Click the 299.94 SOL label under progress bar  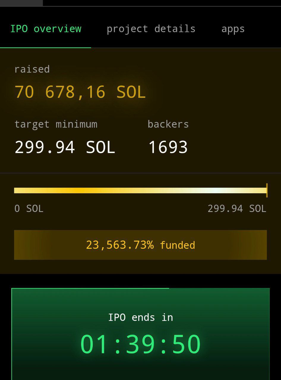(x=237, y=209)
